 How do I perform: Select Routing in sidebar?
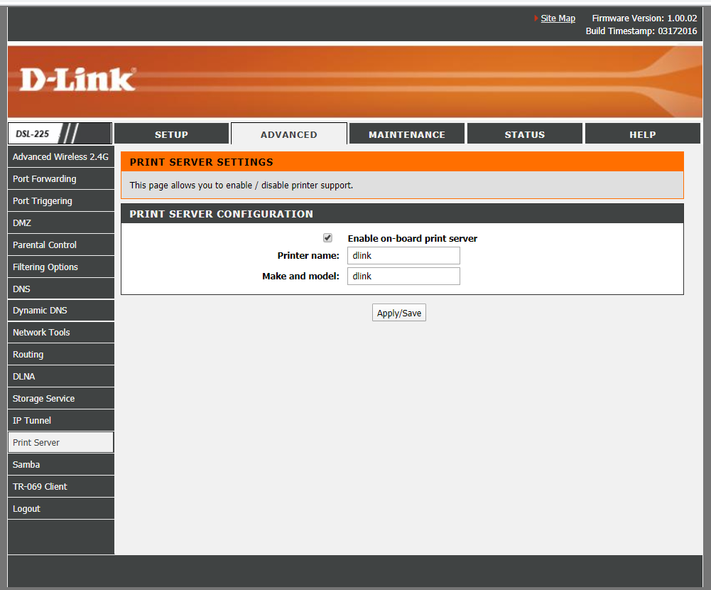(x=61, y=355)
